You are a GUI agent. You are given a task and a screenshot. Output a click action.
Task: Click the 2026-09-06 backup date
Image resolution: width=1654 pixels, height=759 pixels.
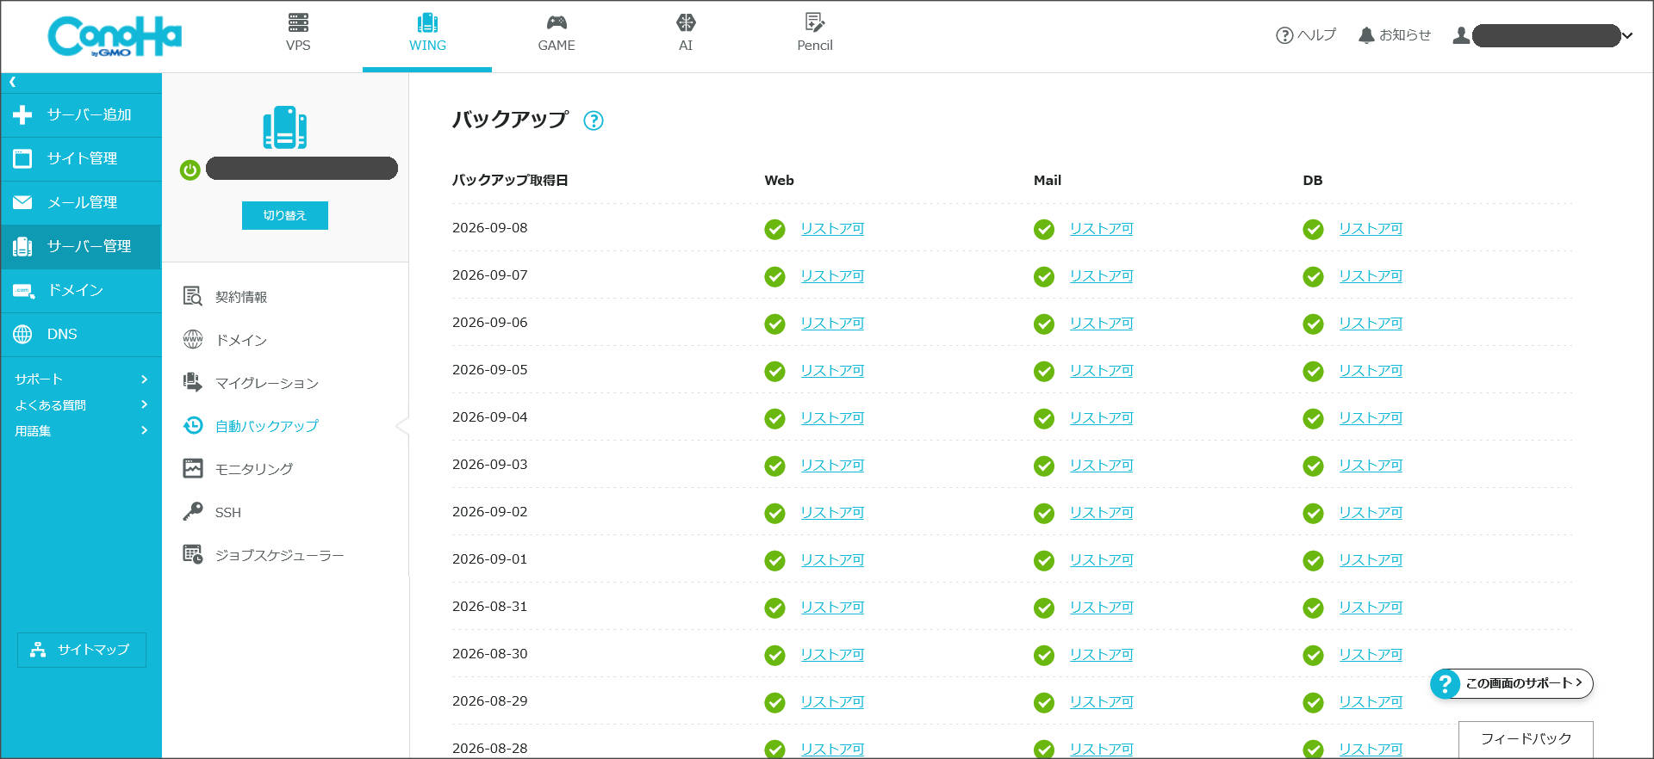click(x=490, y=323)
